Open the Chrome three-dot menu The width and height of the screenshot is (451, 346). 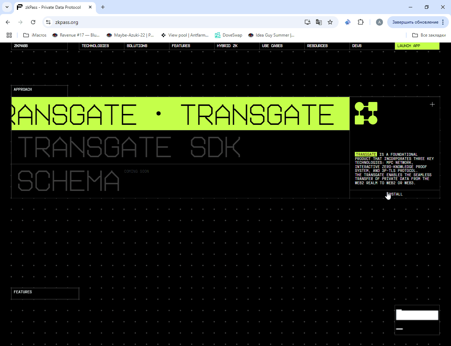(x=443, y=22)
